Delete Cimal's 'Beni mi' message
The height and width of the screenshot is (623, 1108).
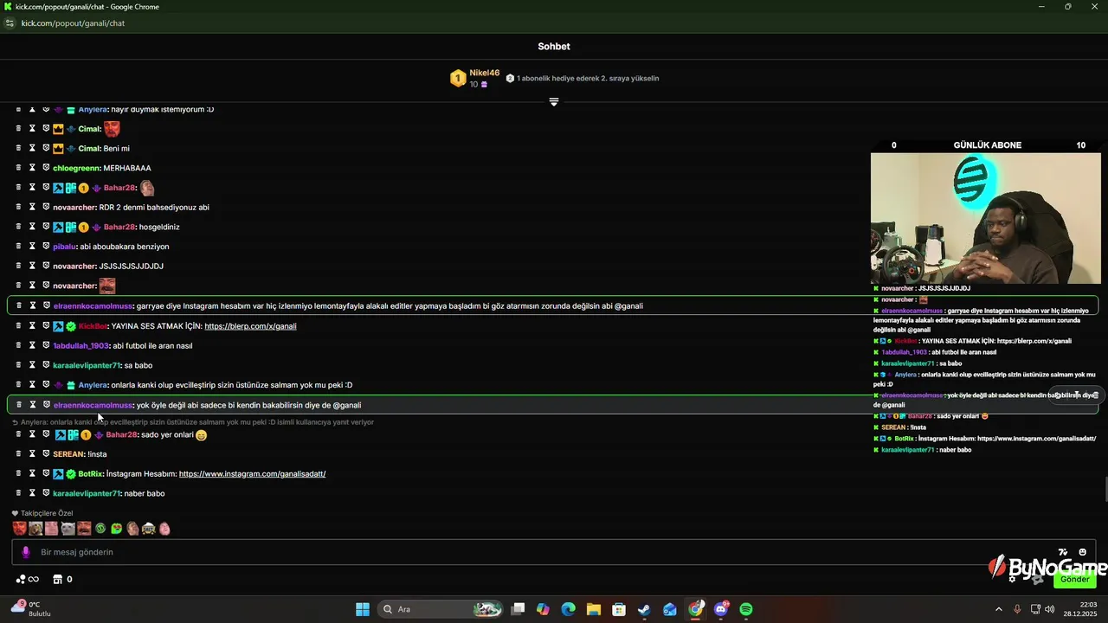click(18, 148)
